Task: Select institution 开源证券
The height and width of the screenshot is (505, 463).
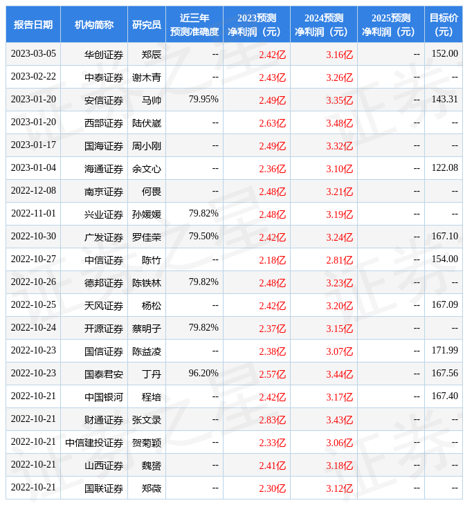Action: point(104,329)
